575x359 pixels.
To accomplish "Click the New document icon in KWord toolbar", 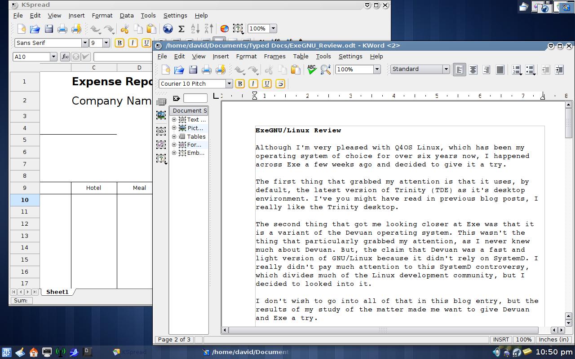I will click(166, 70).
